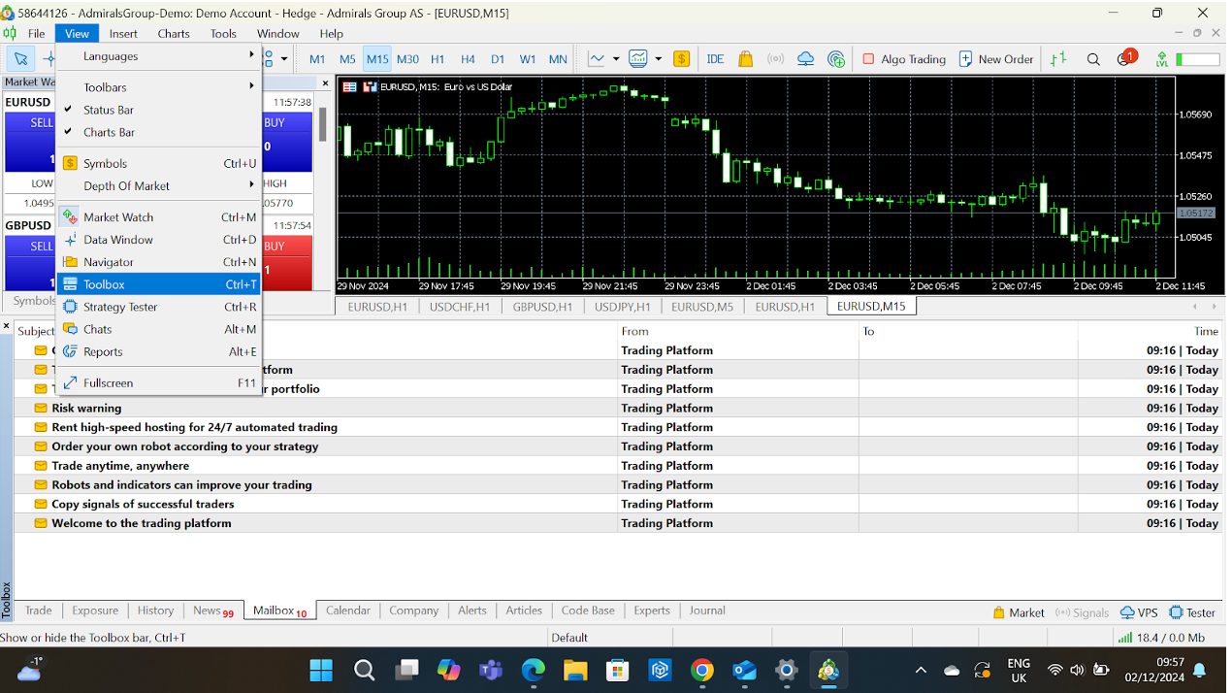The width and height of the screenshot is (1232, 693).
Task: Close the Toolbox panel with X
Action: (6, 326)
